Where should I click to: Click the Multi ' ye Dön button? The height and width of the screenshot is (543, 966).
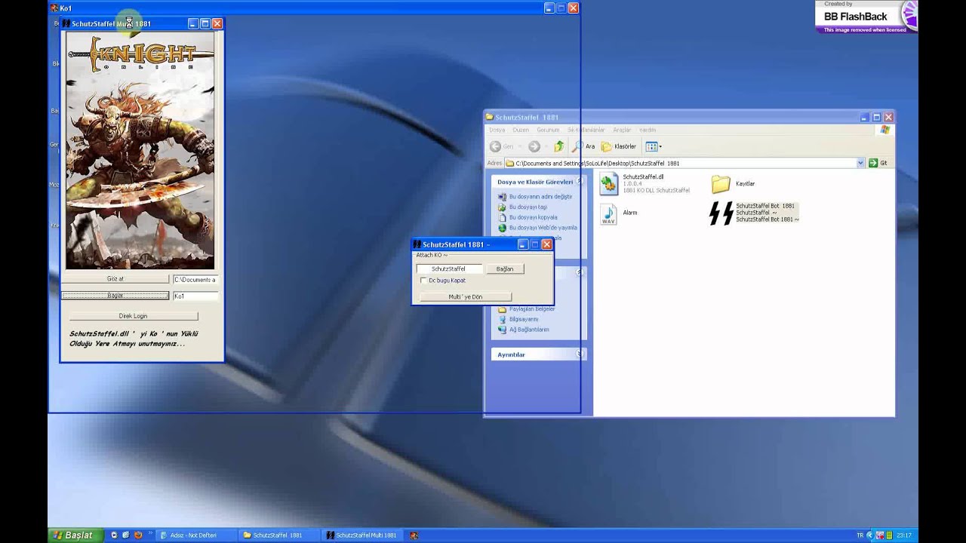465,297
